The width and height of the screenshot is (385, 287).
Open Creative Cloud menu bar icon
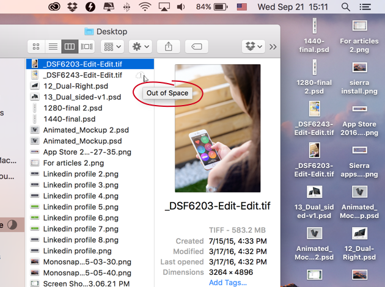[x=54, y=7]
